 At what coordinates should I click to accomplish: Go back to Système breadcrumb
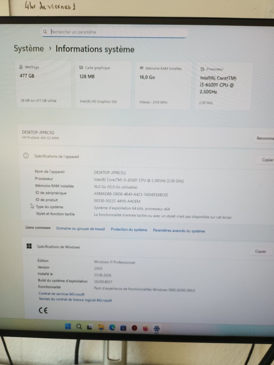click(x=29, y=48)
